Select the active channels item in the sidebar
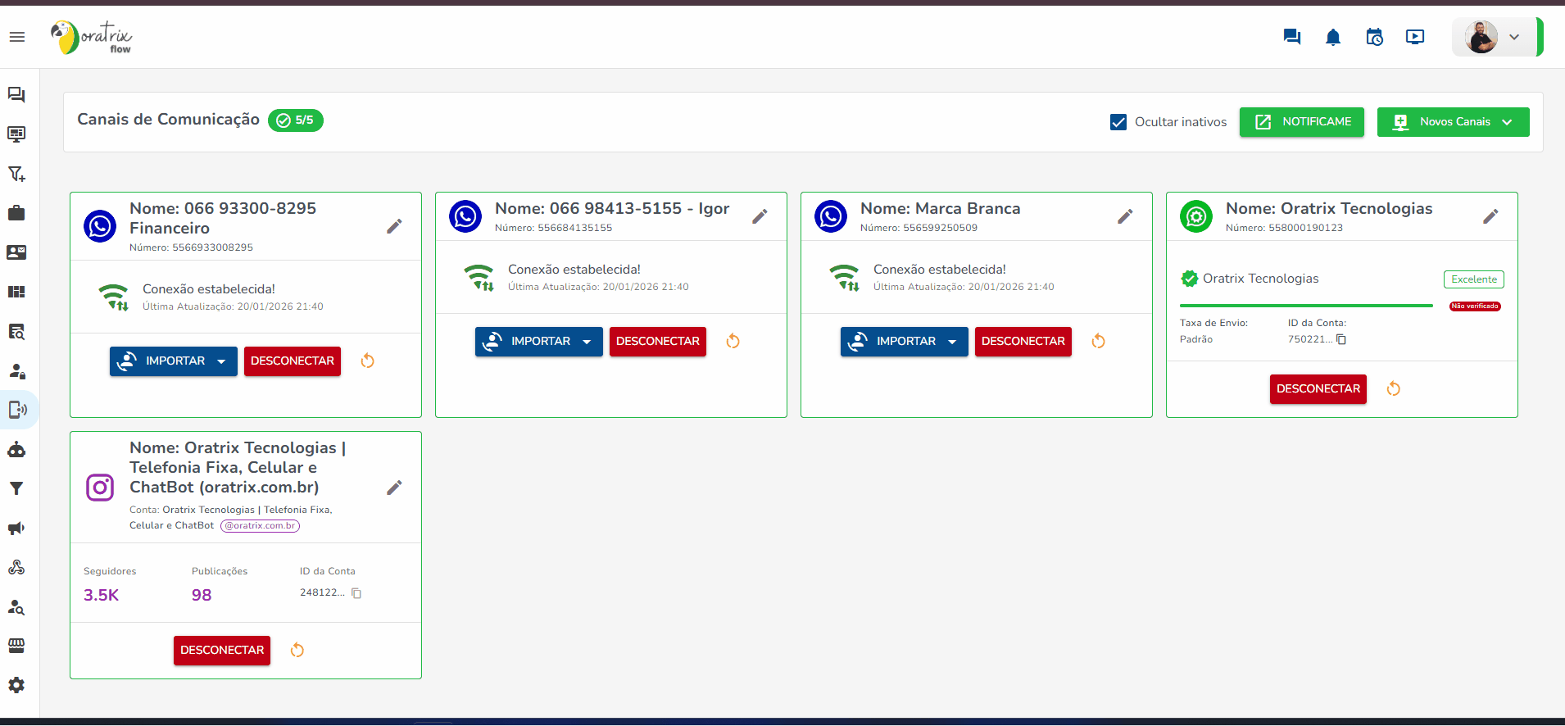This screenshot has height=726, width=1565. pos(16,410)
